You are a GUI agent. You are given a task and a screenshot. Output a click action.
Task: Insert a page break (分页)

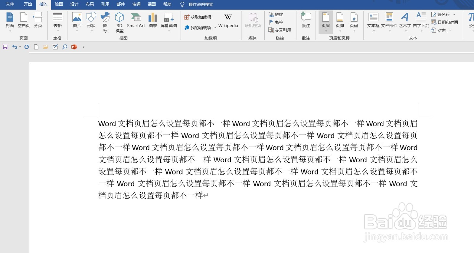point(38,20)
